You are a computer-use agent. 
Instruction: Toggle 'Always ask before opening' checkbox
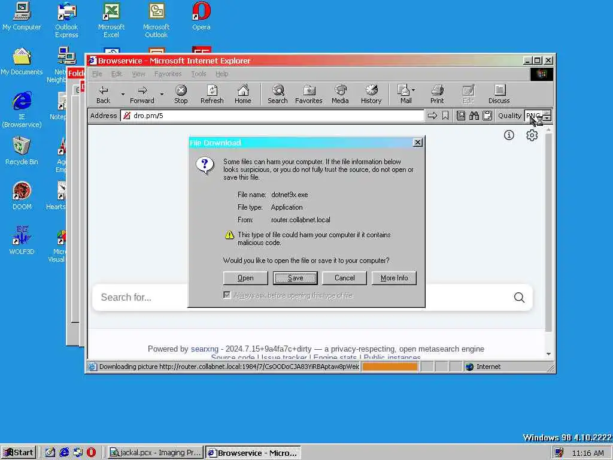point(227,295)
